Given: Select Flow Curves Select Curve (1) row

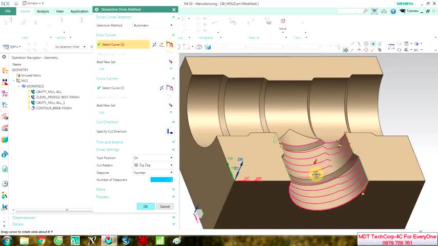Looking at the screenshot, I should pos(123,45).
